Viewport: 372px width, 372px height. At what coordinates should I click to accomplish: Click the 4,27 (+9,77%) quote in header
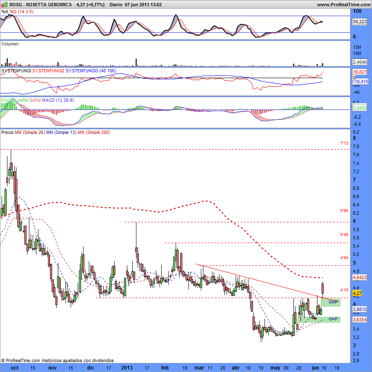point(91,5)
